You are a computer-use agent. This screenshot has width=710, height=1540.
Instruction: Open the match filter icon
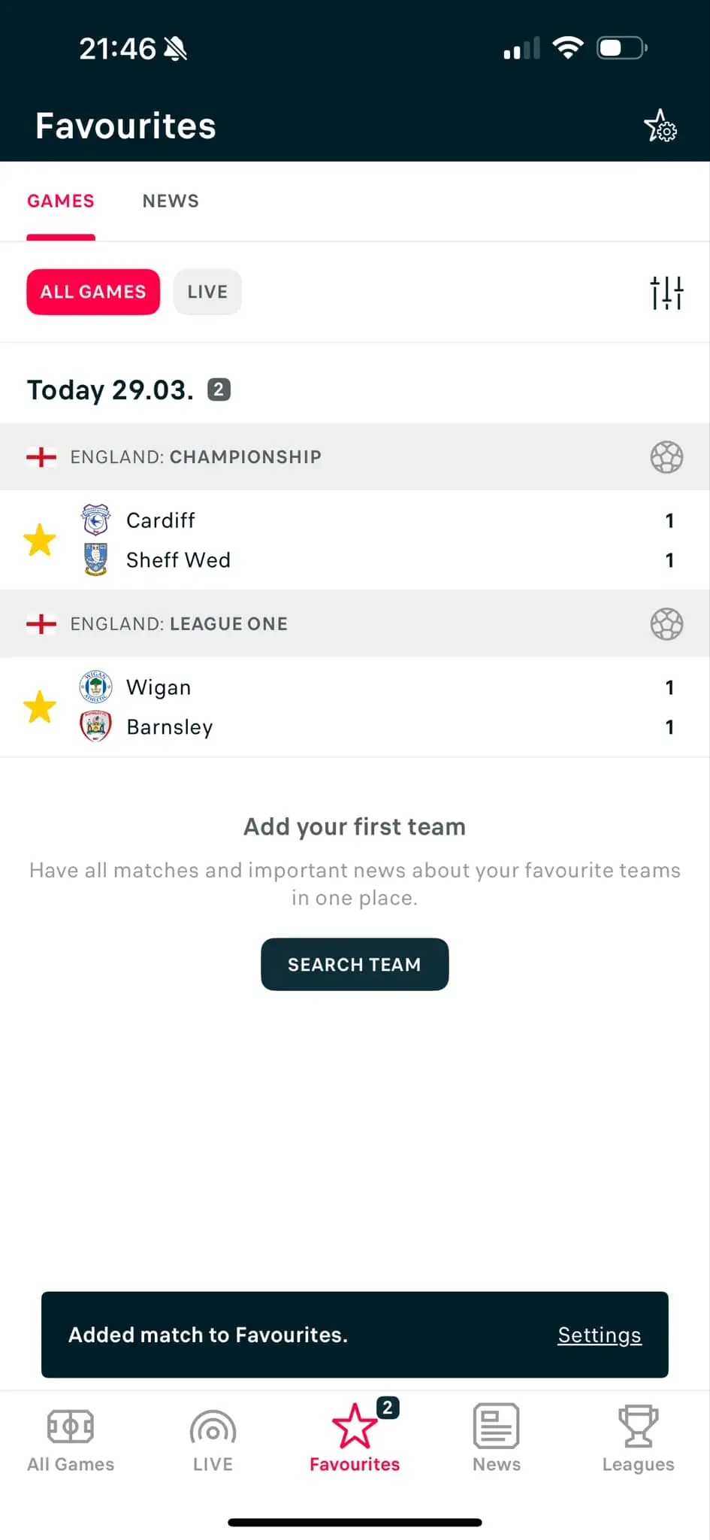point(666,292)
